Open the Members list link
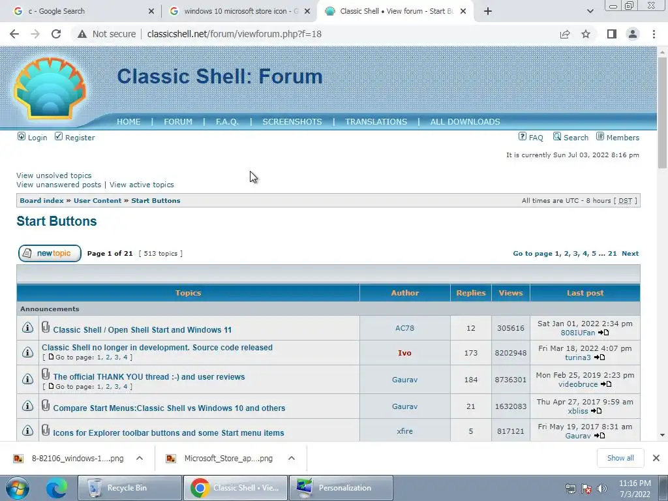 [623, 138]
